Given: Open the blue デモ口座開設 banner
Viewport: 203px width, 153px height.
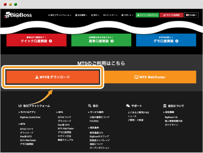Looking at the screenshot, I should click(x=166, y=40).
